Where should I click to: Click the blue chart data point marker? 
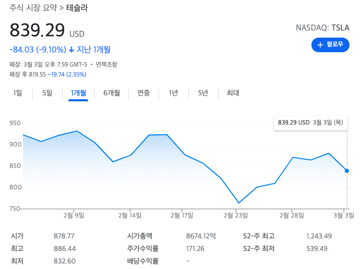click(x=347, y=171)
